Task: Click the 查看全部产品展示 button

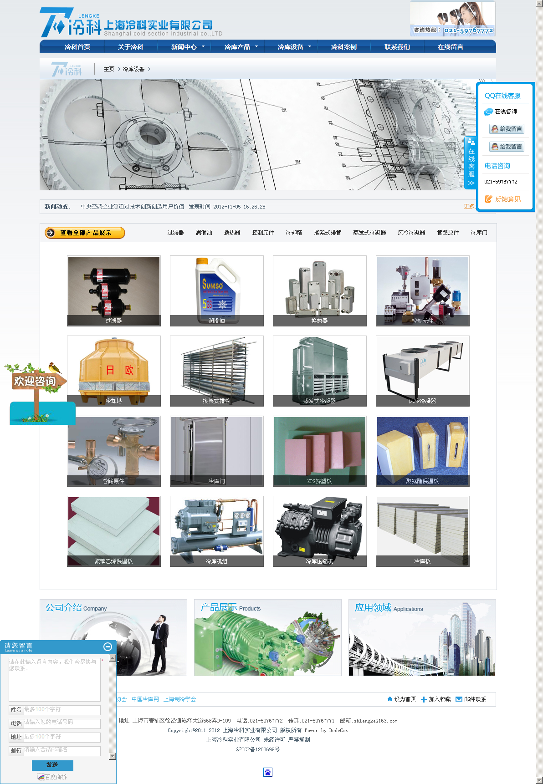Action: pos(85,233)
